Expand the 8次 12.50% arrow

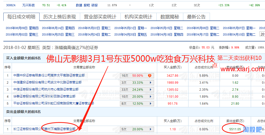(x=150, y=104)
